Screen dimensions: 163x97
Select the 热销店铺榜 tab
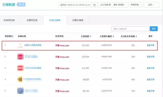pos(55,20)
